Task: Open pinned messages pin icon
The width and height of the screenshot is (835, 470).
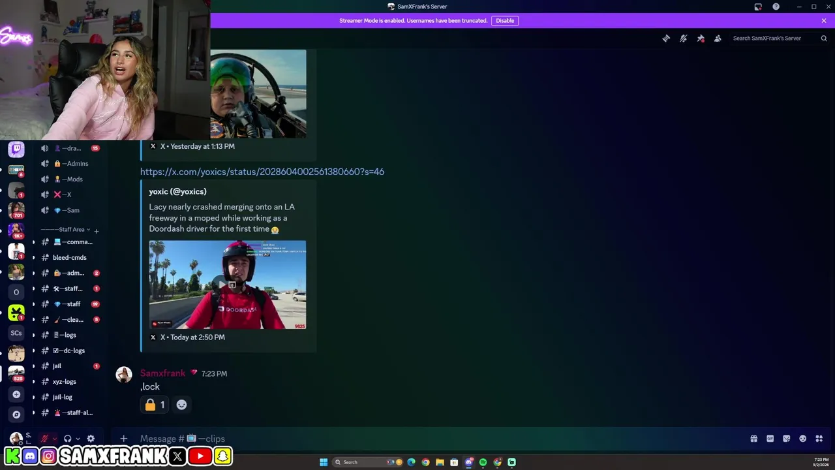Action: pos(701,39)
